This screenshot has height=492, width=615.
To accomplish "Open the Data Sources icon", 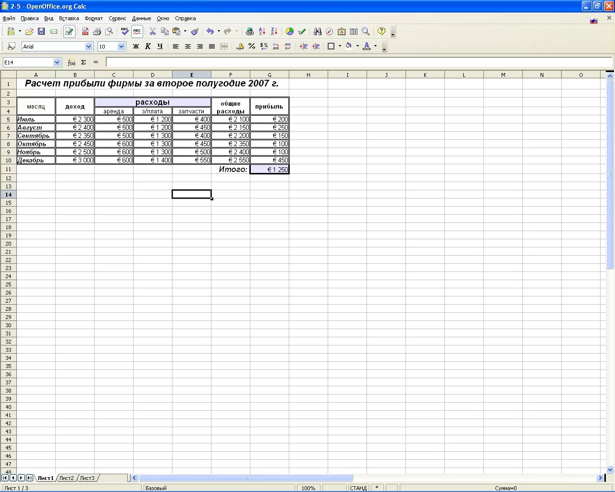I will (354, 31).
